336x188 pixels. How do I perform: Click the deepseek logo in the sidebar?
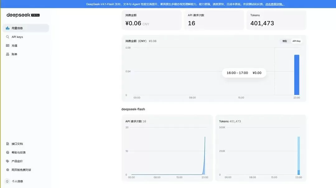click(23, 15)
